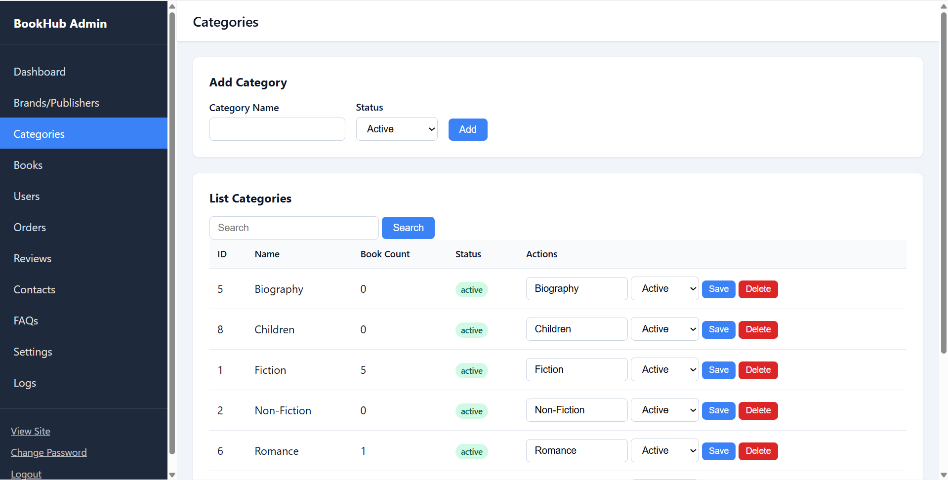Delete the Non-Fiction category
The width and height of the screenshot is (948, 480).
(758, 410)
